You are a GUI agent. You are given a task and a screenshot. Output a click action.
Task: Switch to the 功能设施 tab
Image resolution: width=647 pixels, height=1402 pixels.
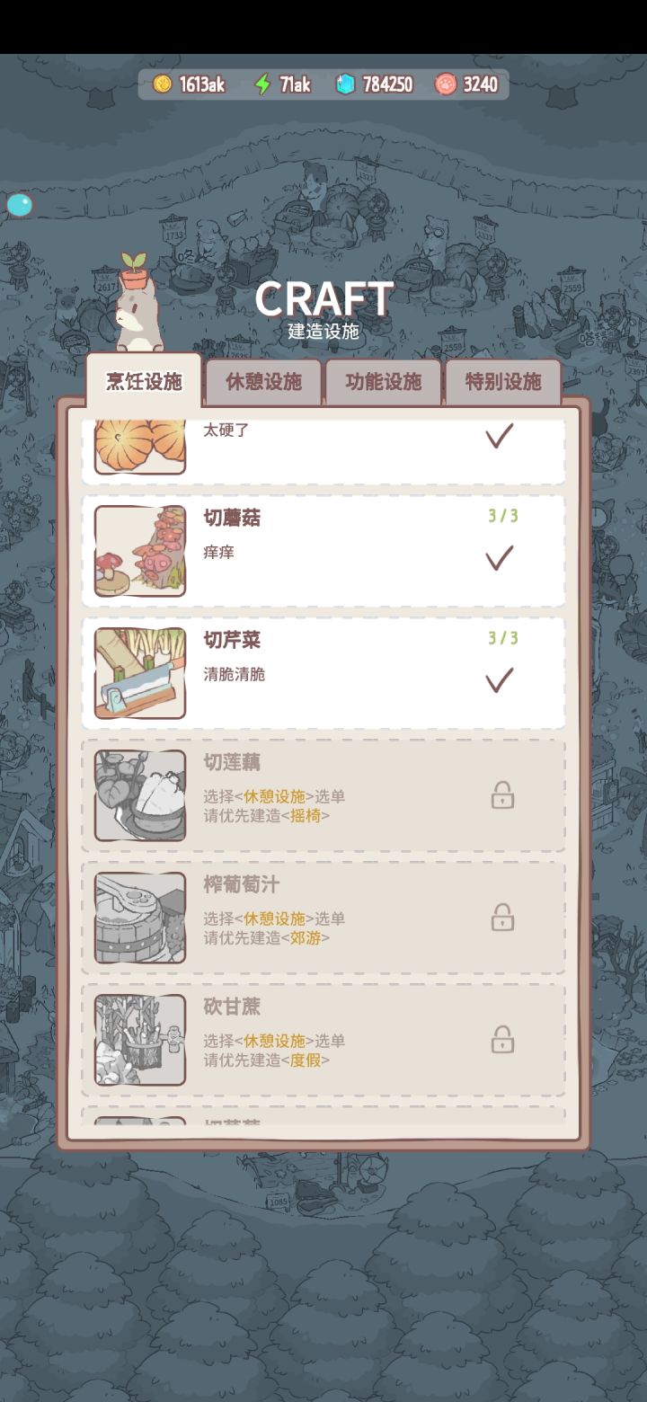coord(384,382)
